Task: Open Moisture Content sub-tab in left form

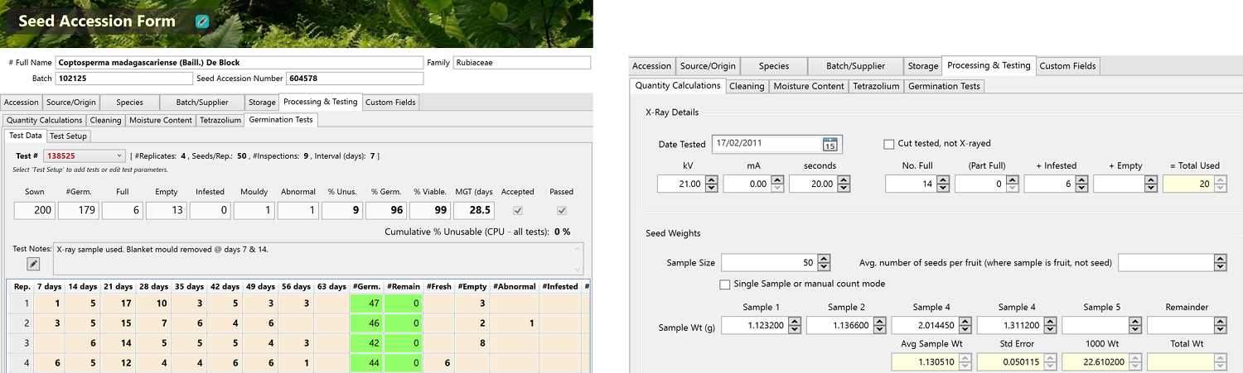Action: click(x=161, y=120)
